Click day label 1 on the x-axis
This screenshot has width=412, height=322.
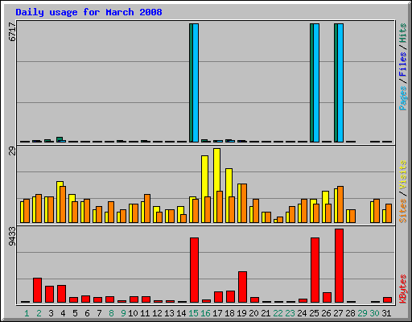point(27,313)
